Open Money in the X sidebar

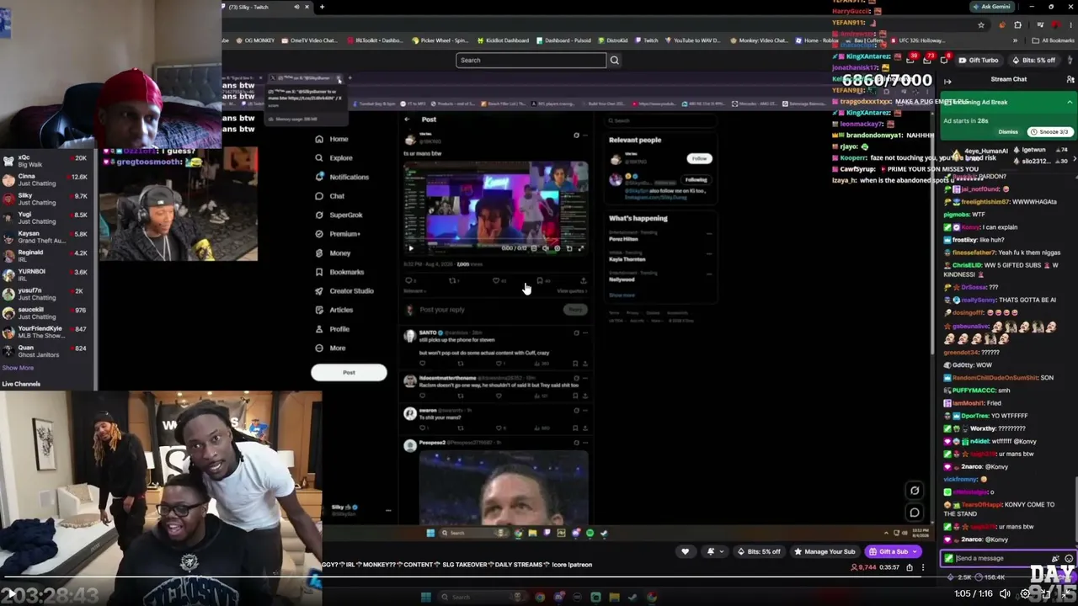coord(333,253)
